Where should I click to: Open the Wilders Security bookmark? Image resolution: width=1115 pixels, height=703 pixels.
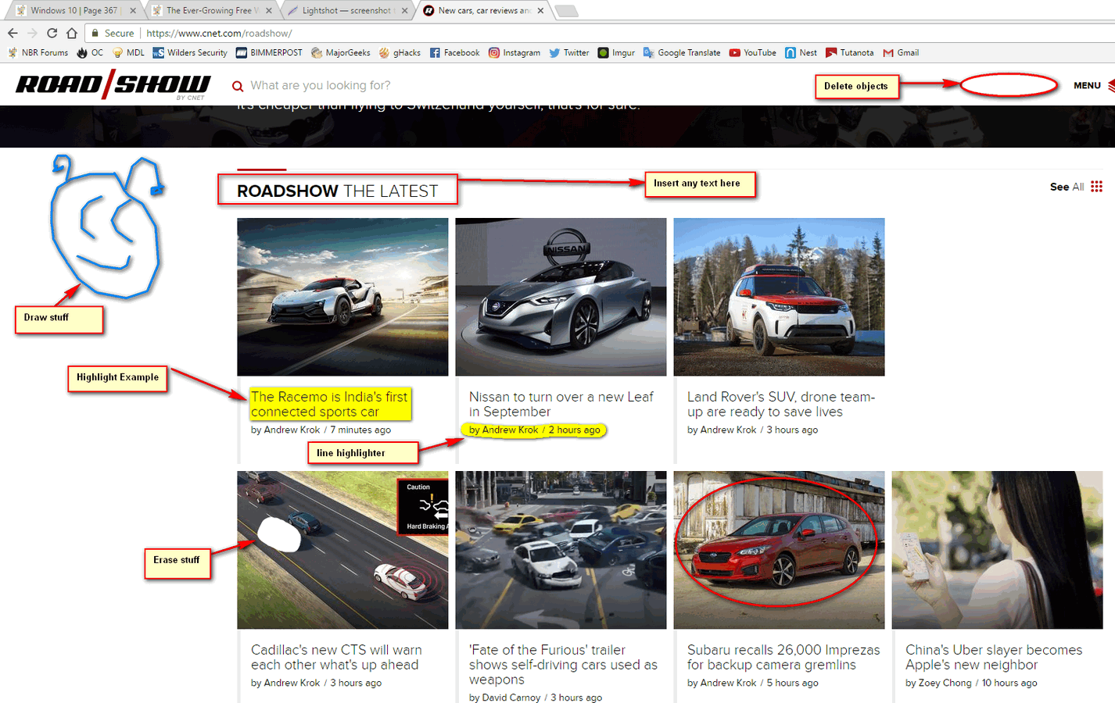pyautogui.click(x=190, y=53)
